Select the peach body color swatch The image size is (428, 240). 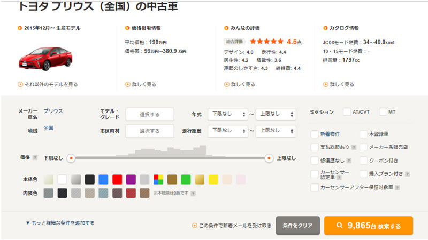[x=227, y=179]
